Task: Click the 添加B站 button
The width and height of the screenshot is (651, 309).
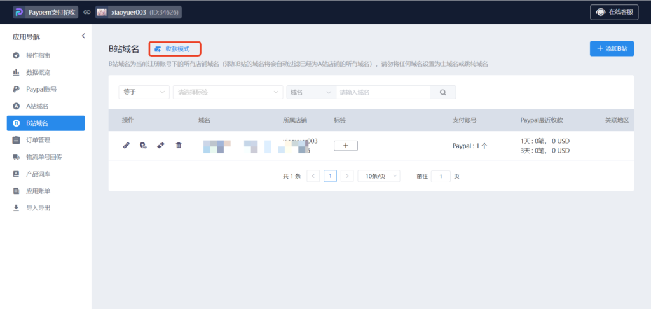Action: pos(612,49)
